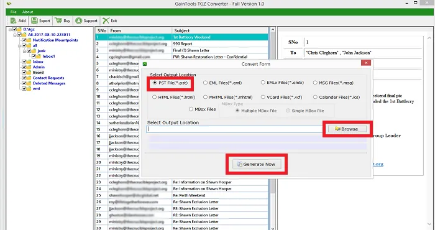Select EML Files(*.eml) output option
This screenshot has width=435, height=230.
205,83
